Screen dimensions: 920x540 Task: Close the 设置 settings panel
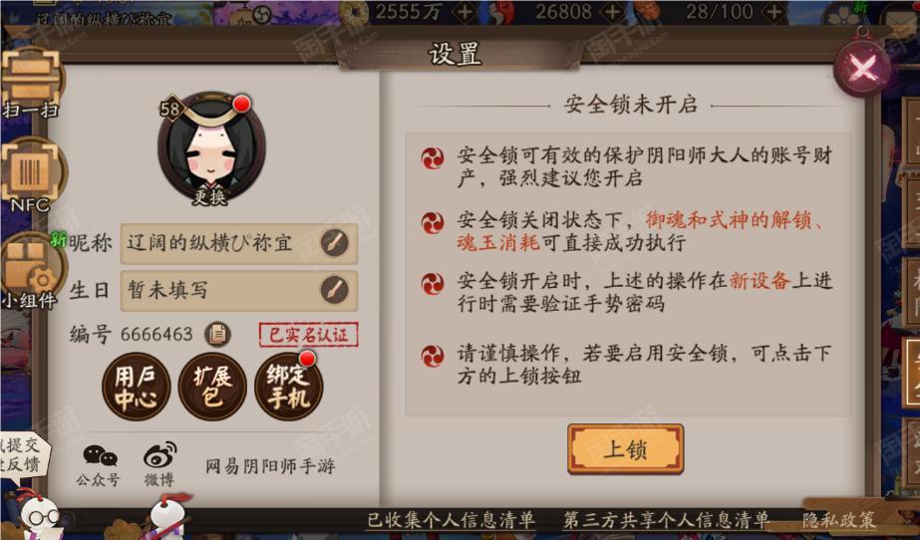pyautogui.click(x=862, y=69)
